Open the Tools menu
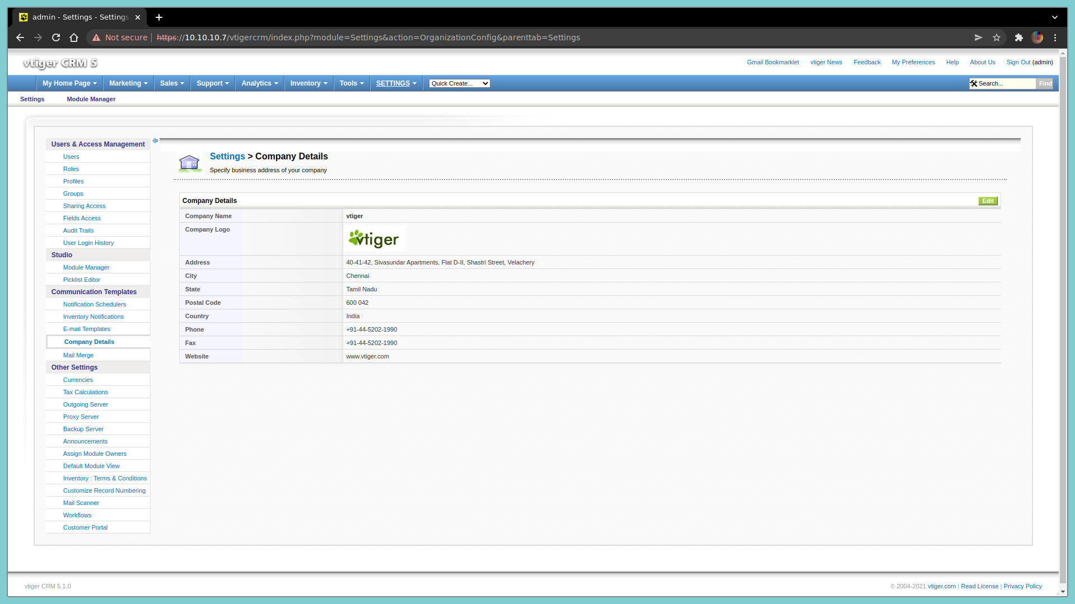 coord(352,83)
